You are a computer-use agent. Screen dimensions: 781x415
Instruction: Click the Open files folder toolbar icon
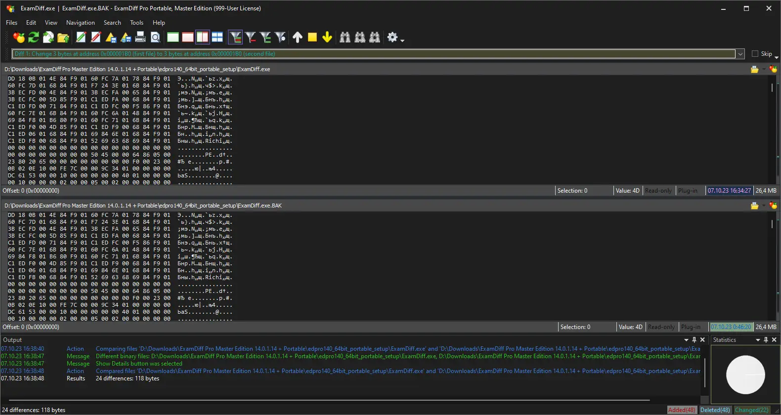(x=63, y=38)
